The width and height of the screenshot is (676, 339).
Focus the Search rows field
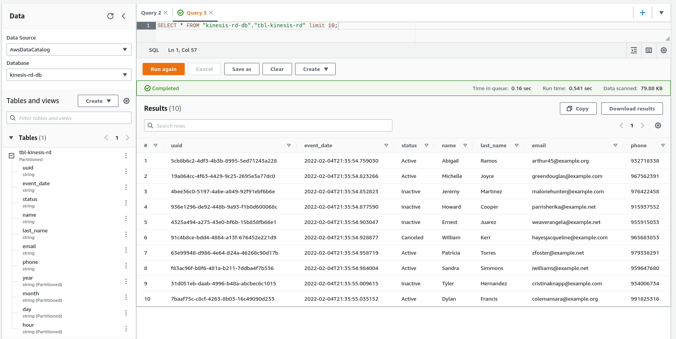click(x=268, y=125)
